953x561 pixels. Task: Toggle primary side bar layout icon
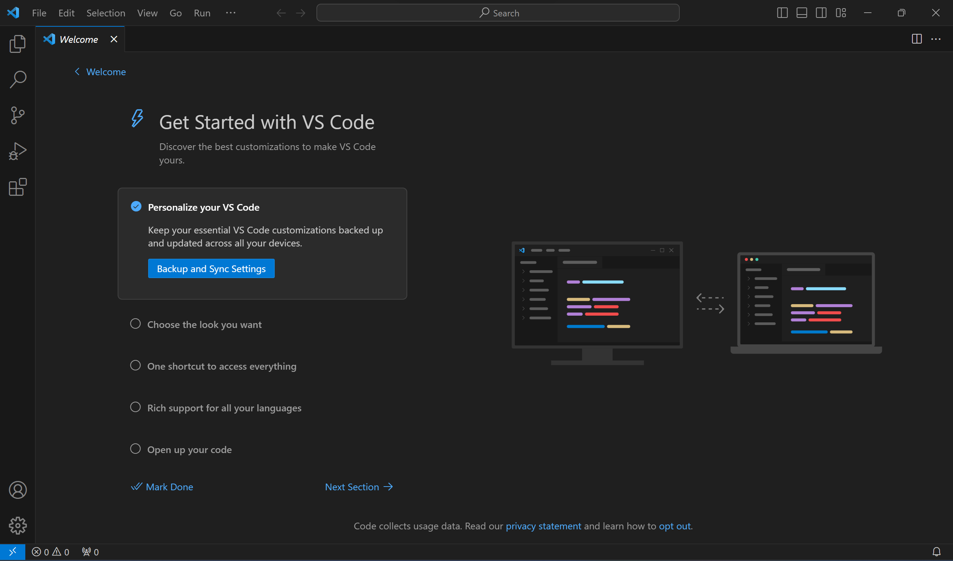(x=782, y=13)
